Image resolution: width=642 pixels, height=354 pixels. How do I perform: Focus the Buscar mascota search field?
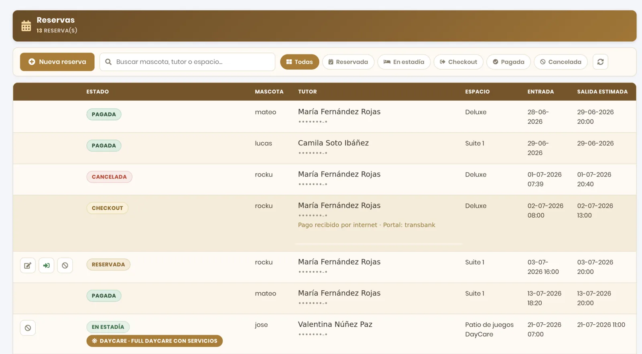[x=187, y=62]
